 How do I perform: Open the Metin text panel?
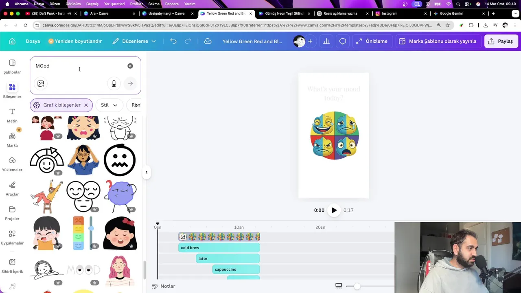(x=12, y=116)
